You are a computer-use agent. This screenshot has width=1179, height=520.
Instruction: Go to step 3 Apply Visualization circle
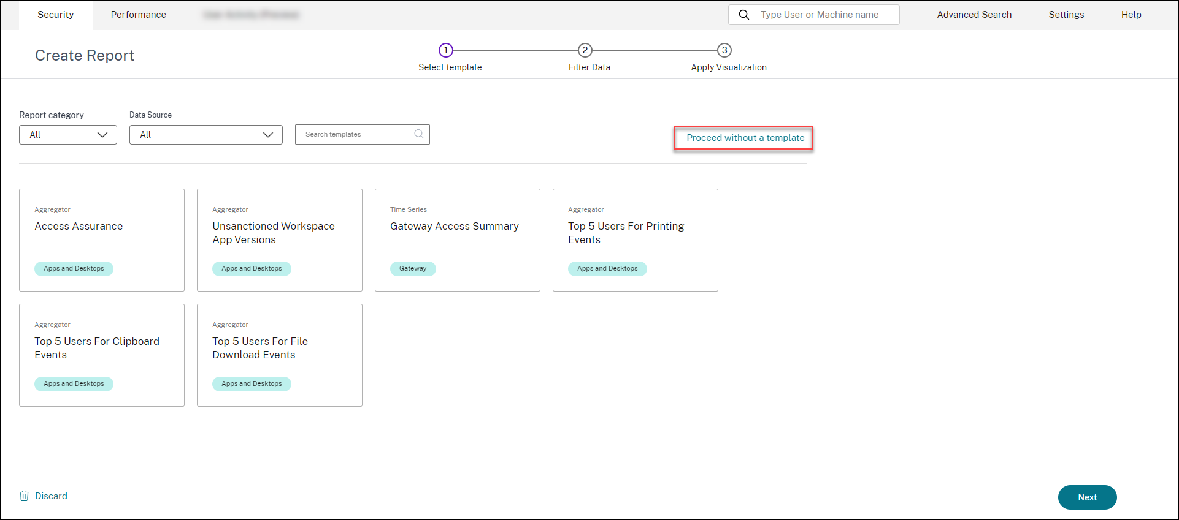click(724, 50)
